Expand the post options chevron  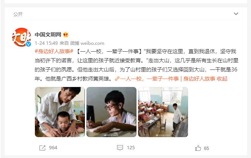tap(236, 14)
